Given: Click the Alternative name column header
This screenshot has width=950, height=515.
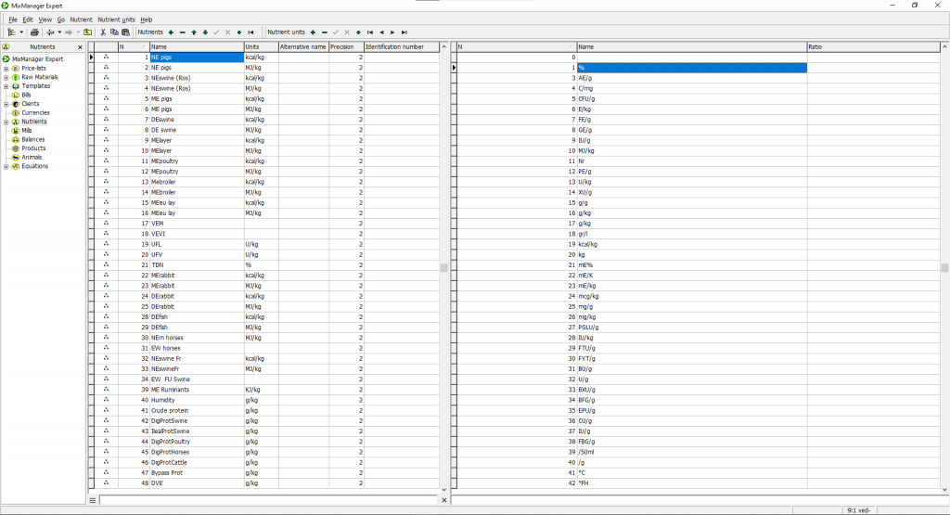Looking at the screenshot, I should pyautogui.click(x=303, y=46).
